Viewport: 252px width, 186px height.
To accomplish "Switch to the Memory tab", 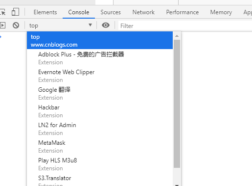I will click(221, 12).
